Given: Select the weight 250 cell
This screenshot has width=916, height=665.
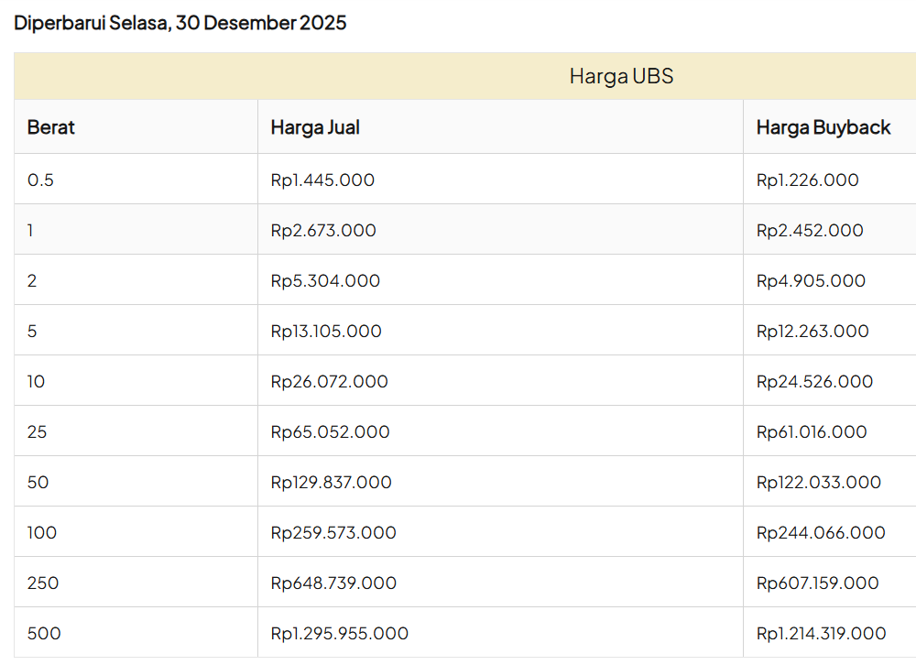Looking at the screenshot, I should point(43,583).
